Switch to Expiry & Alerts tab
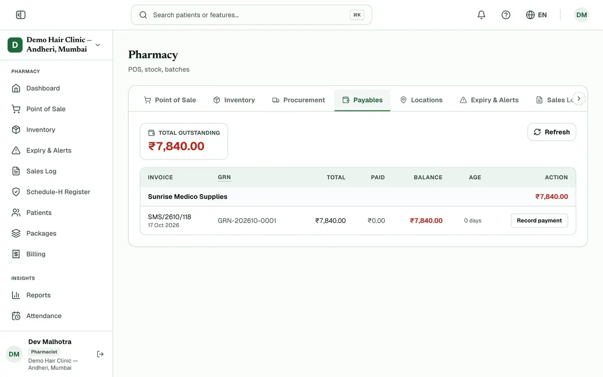The width and height of the screenshot is (603, 377). click(x=489, y=100)
